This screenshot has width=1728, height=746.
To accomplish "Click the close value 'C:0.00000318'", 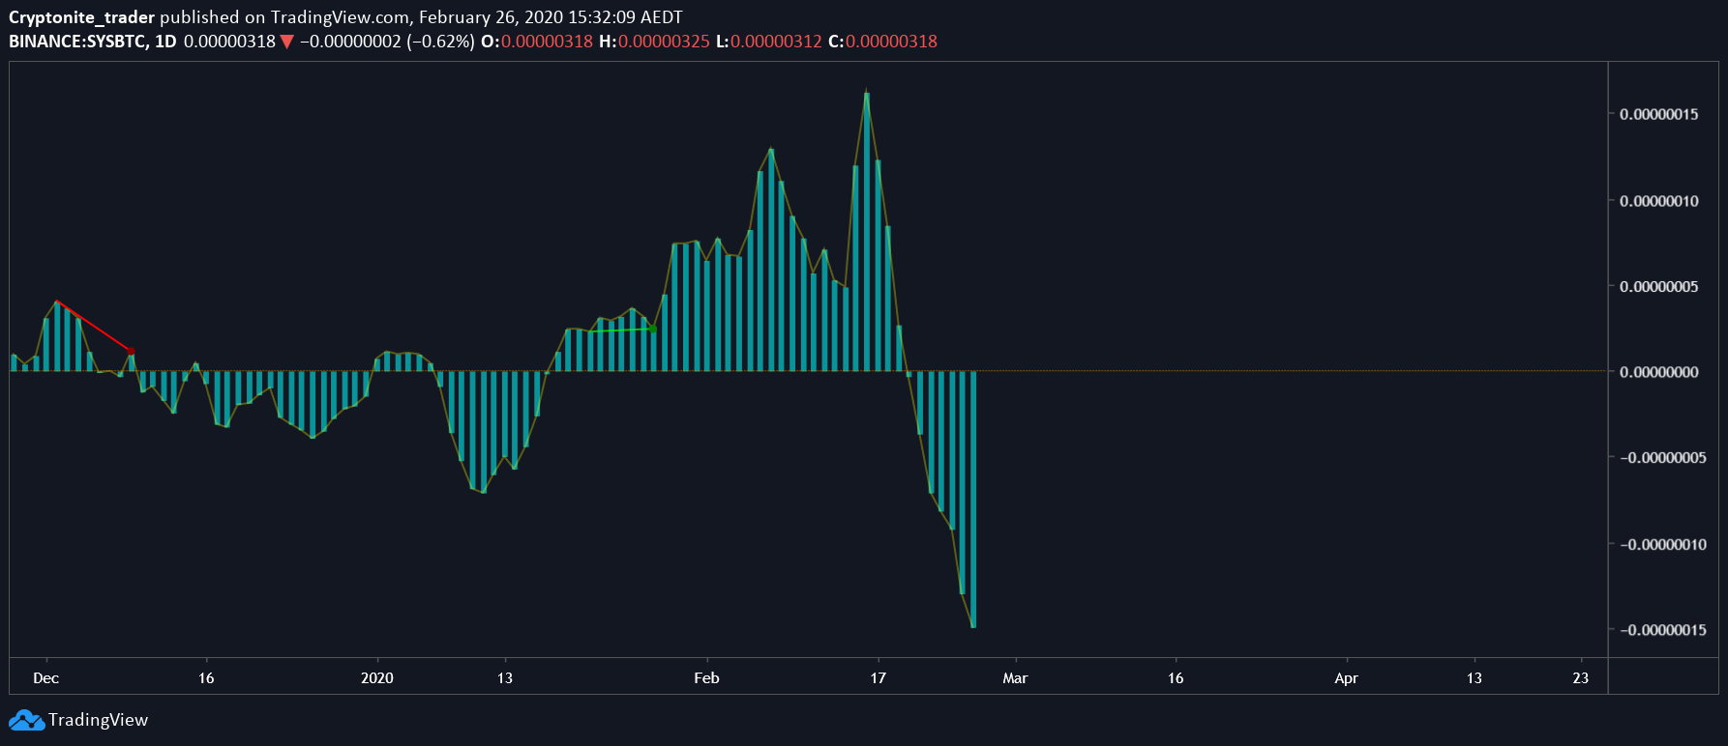I will pyautogui.click(x=882, y=42).
